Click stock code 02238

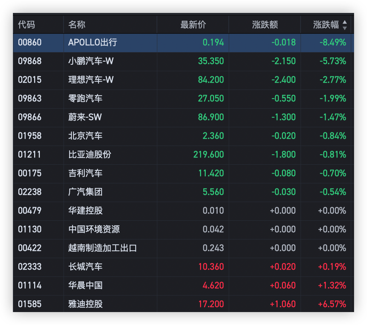coord(30,192)
